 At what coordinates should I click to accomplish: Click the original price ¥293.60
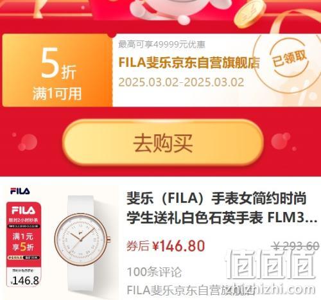click(297, 246)
